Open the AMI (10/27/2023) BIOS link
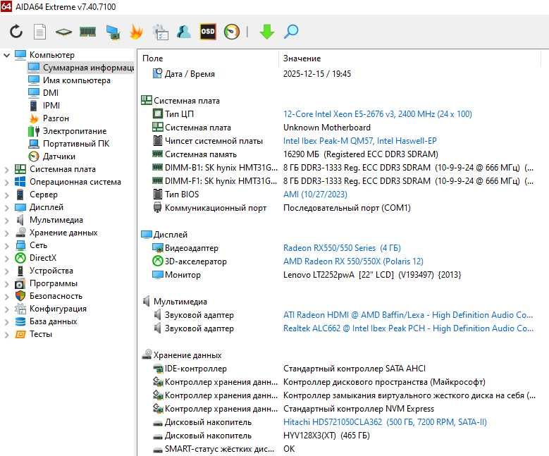The image size is (549, 456). 315,195
